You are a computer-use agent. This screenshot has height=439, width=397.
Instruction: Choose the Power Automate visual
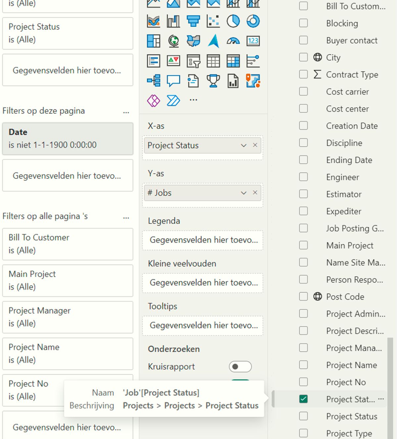(x=173, y=100)
